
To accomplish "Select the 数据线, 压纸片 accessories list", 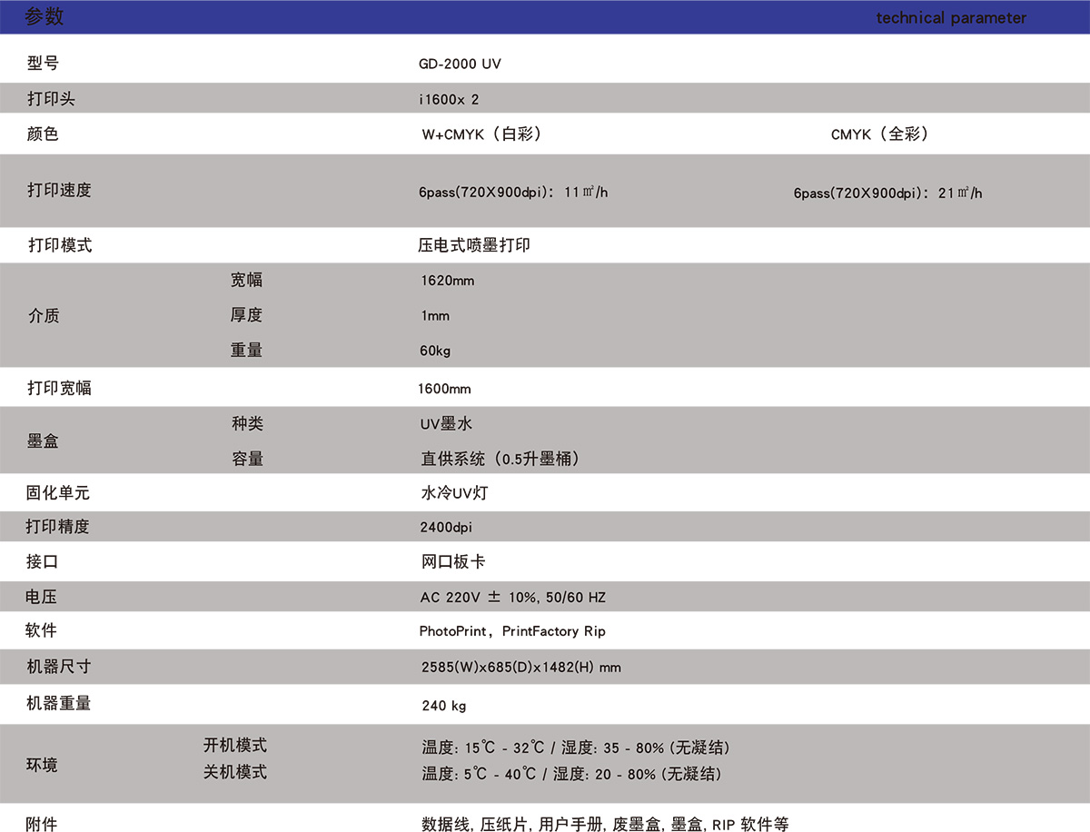I will click(x=605, y=825).
